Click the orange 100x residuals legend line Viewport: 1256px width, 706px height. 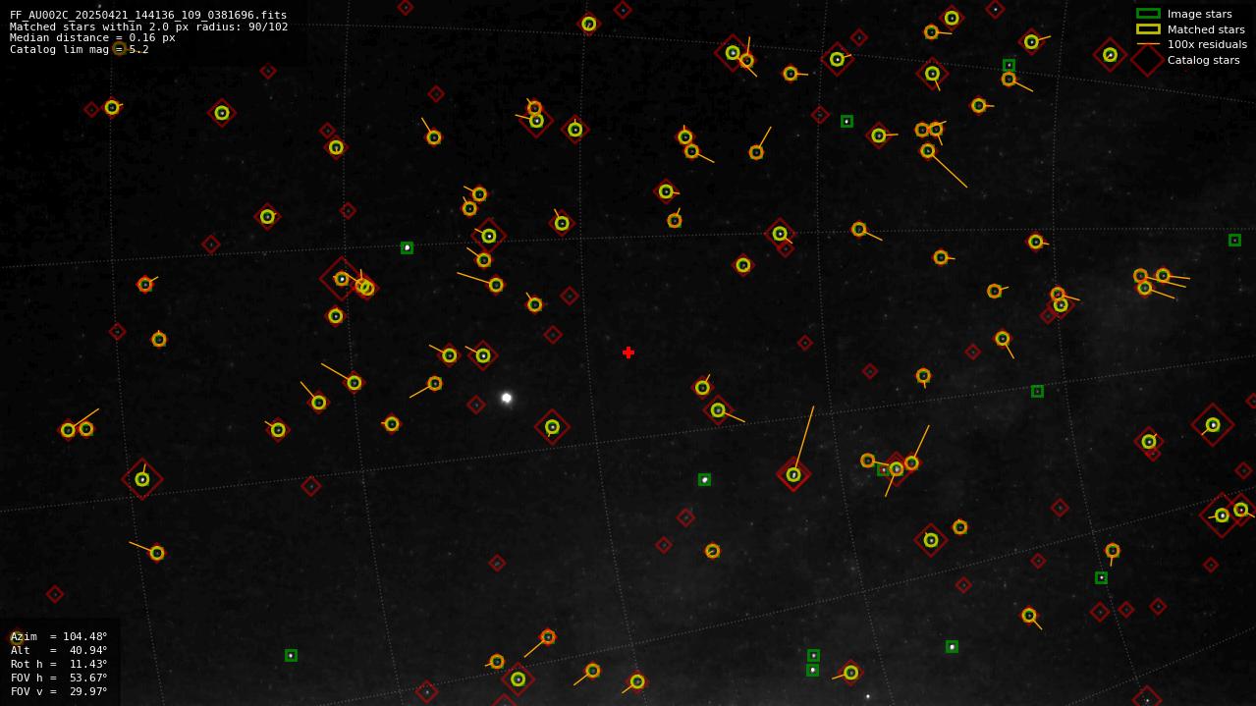pyautogui.click(x=1148, y=44)
